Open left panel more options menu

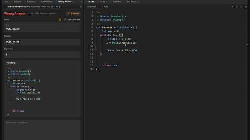[x=81, y=2]
